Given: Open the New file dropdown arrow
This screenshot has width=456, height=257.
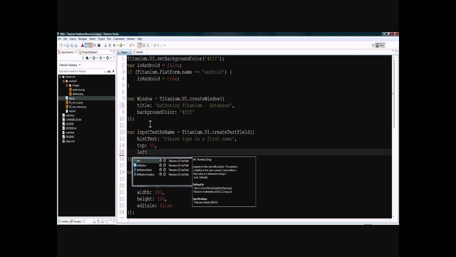Looking at the screenshot, I should (x=64, y=45).
